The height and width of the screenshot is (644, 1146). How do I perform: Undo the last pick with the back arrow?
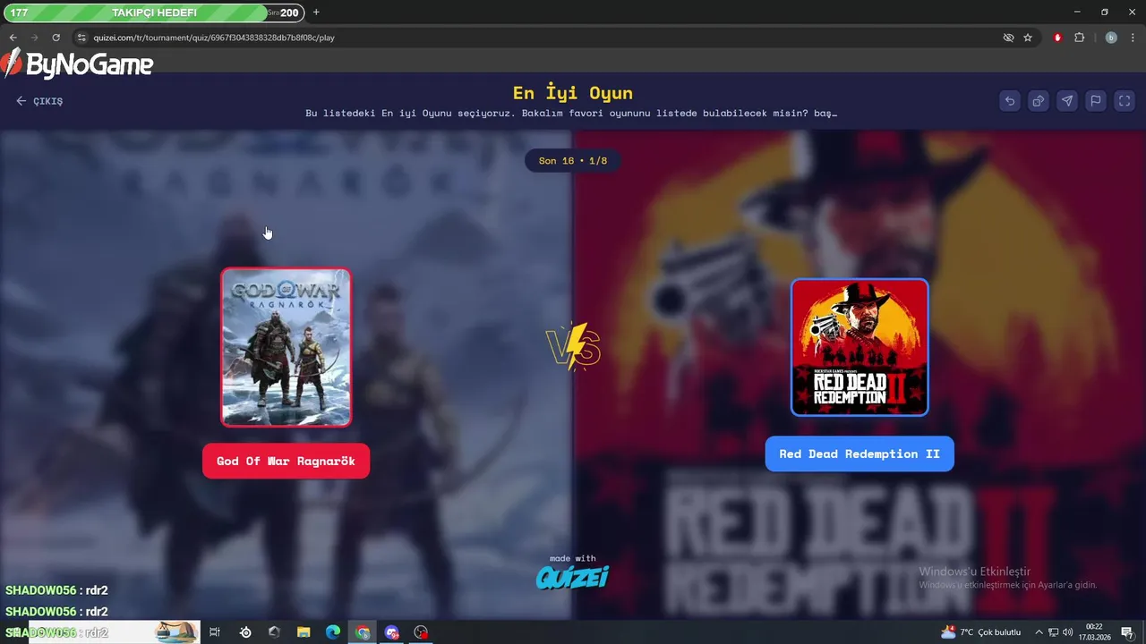(1010, 101)
